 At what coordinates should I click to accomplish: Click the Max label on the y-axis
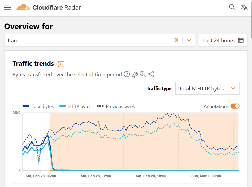[x=16, y=112]
